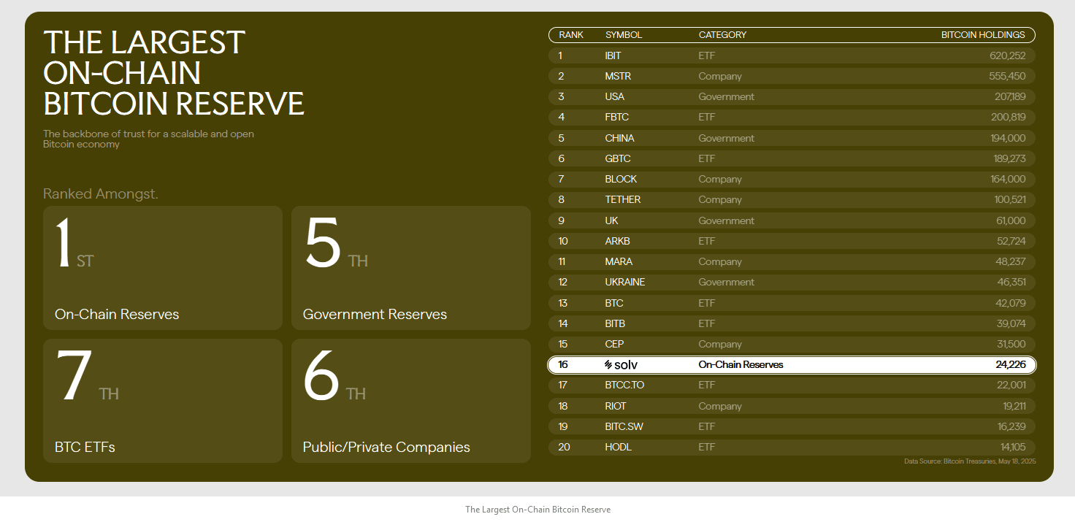The width and height of the screenshot is (1075, 522).
Task: Select the 207,189 holdings value
Action: click(x=1009, y=96)
